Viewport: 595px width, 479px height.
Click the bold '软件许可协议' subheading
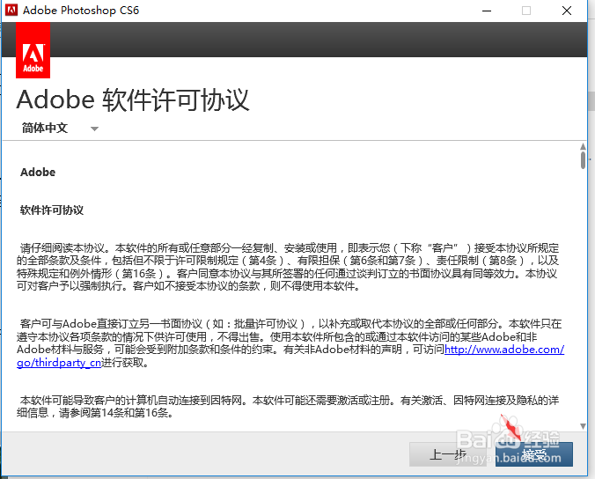point(52,210)
